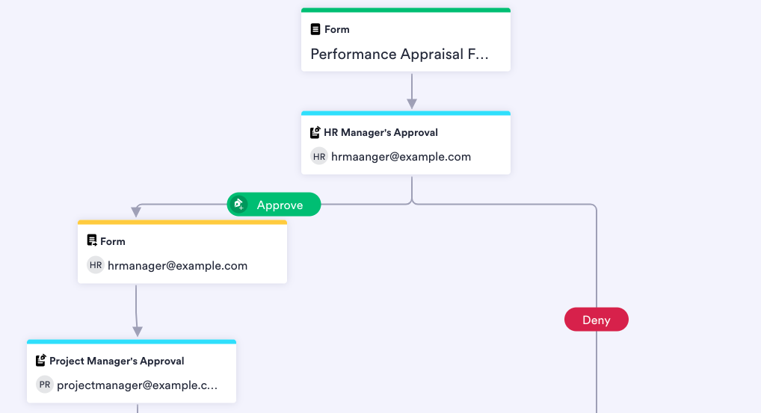Click the arrowhead entering Project Manager's Approval node
Viewport: 761px width, 413px height.
[138, 332]
